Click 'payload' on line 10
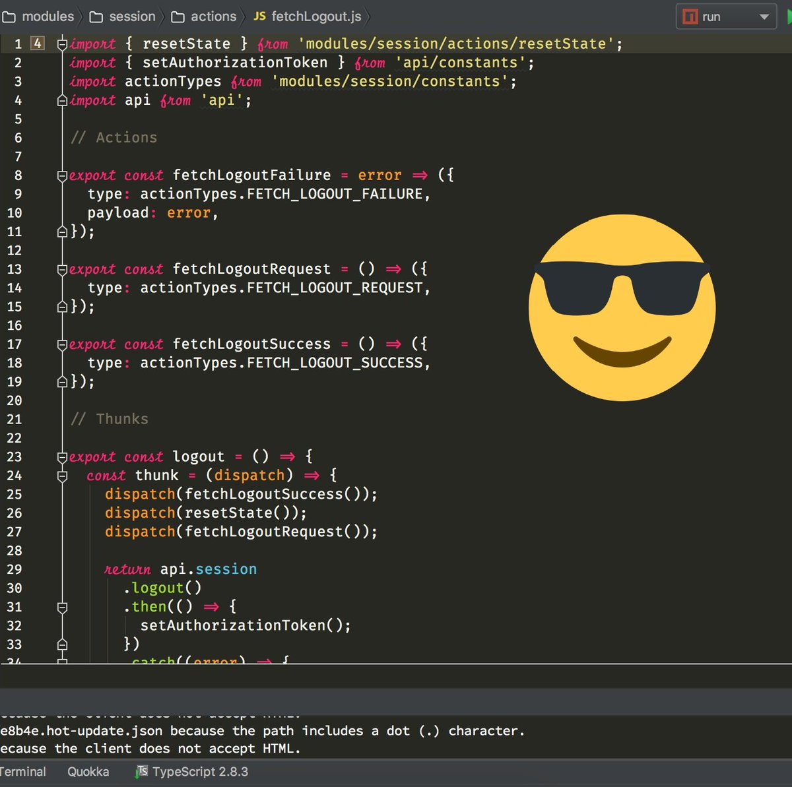The image size is (792, 787). (118, 212)
